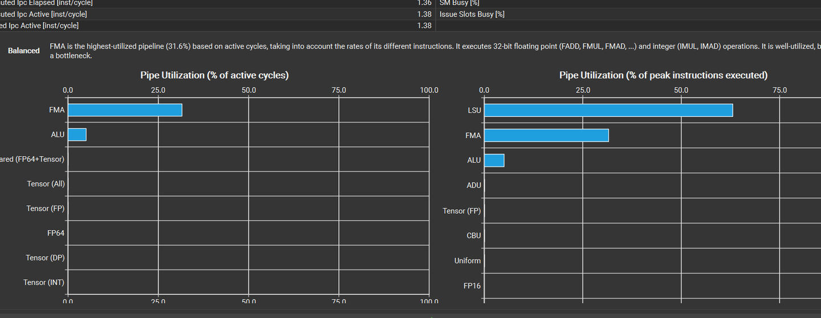
Task: Click the peak instructions Pipe Utilization chart title
Action: [x=663, y=75]
